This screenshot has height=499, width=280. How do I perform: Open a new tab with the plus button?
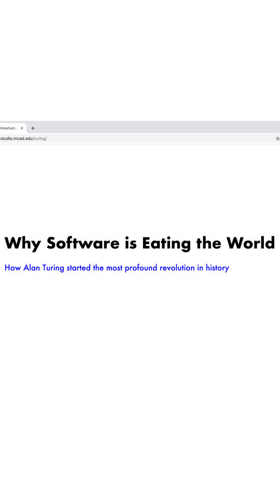(33, 128)
